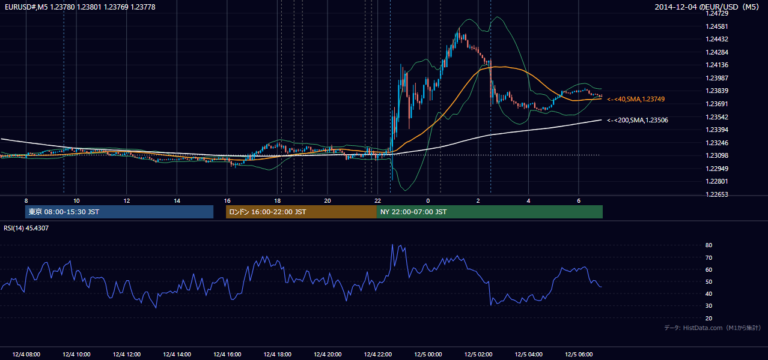Click hour label 18 under the price chart
The width and height of the screenshot is (768, 360).
pos(277,200)
